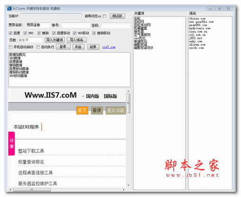Click the web panel horizontal scrollbar thumb
The height and width of the screenshot is (197, 241).
[32, 189]
